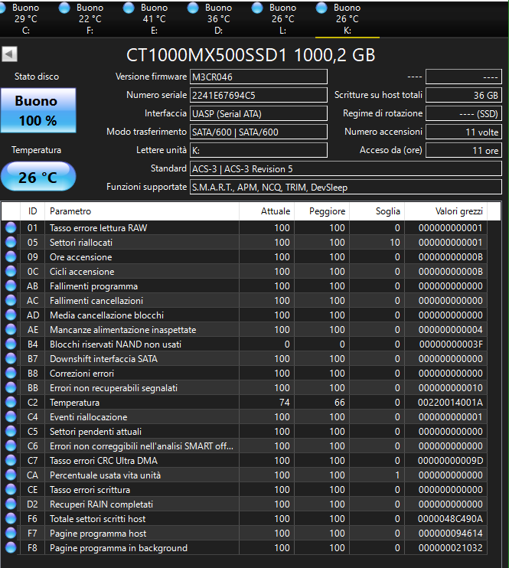Click the ID column header
The image size is (509, 568).
tap(33, 211)
